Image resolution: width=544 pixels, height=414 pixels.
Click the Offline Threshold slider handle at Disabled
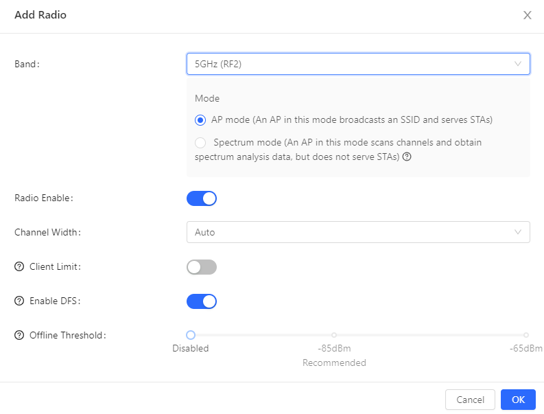pyautogui.click(x=191, y=335)
